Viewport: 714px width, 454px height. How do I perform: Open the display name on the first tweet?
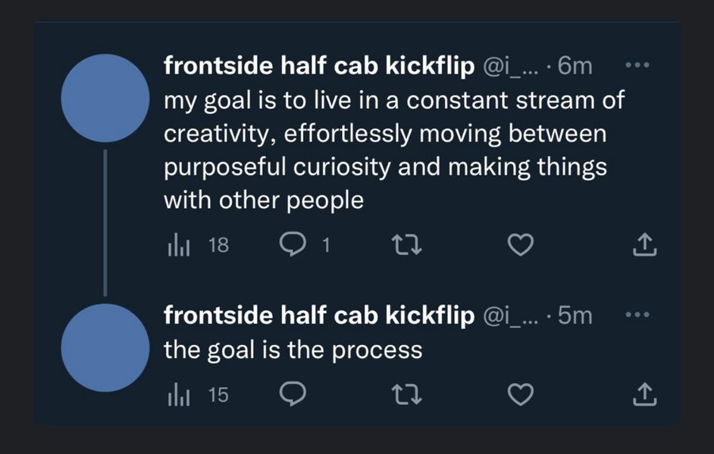click(319, 67)
